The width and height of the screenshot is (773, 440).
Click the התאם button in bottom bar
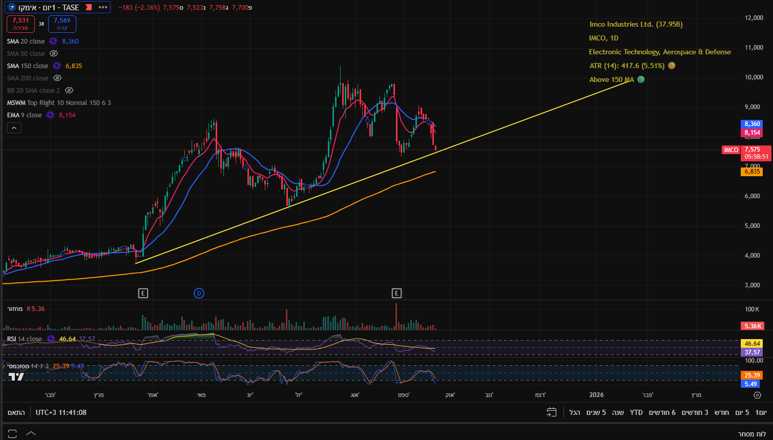16,412
